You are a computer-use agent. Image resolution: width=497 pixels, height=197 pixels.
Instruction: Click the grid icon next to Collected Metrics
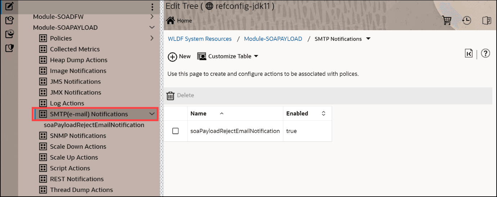43,49
